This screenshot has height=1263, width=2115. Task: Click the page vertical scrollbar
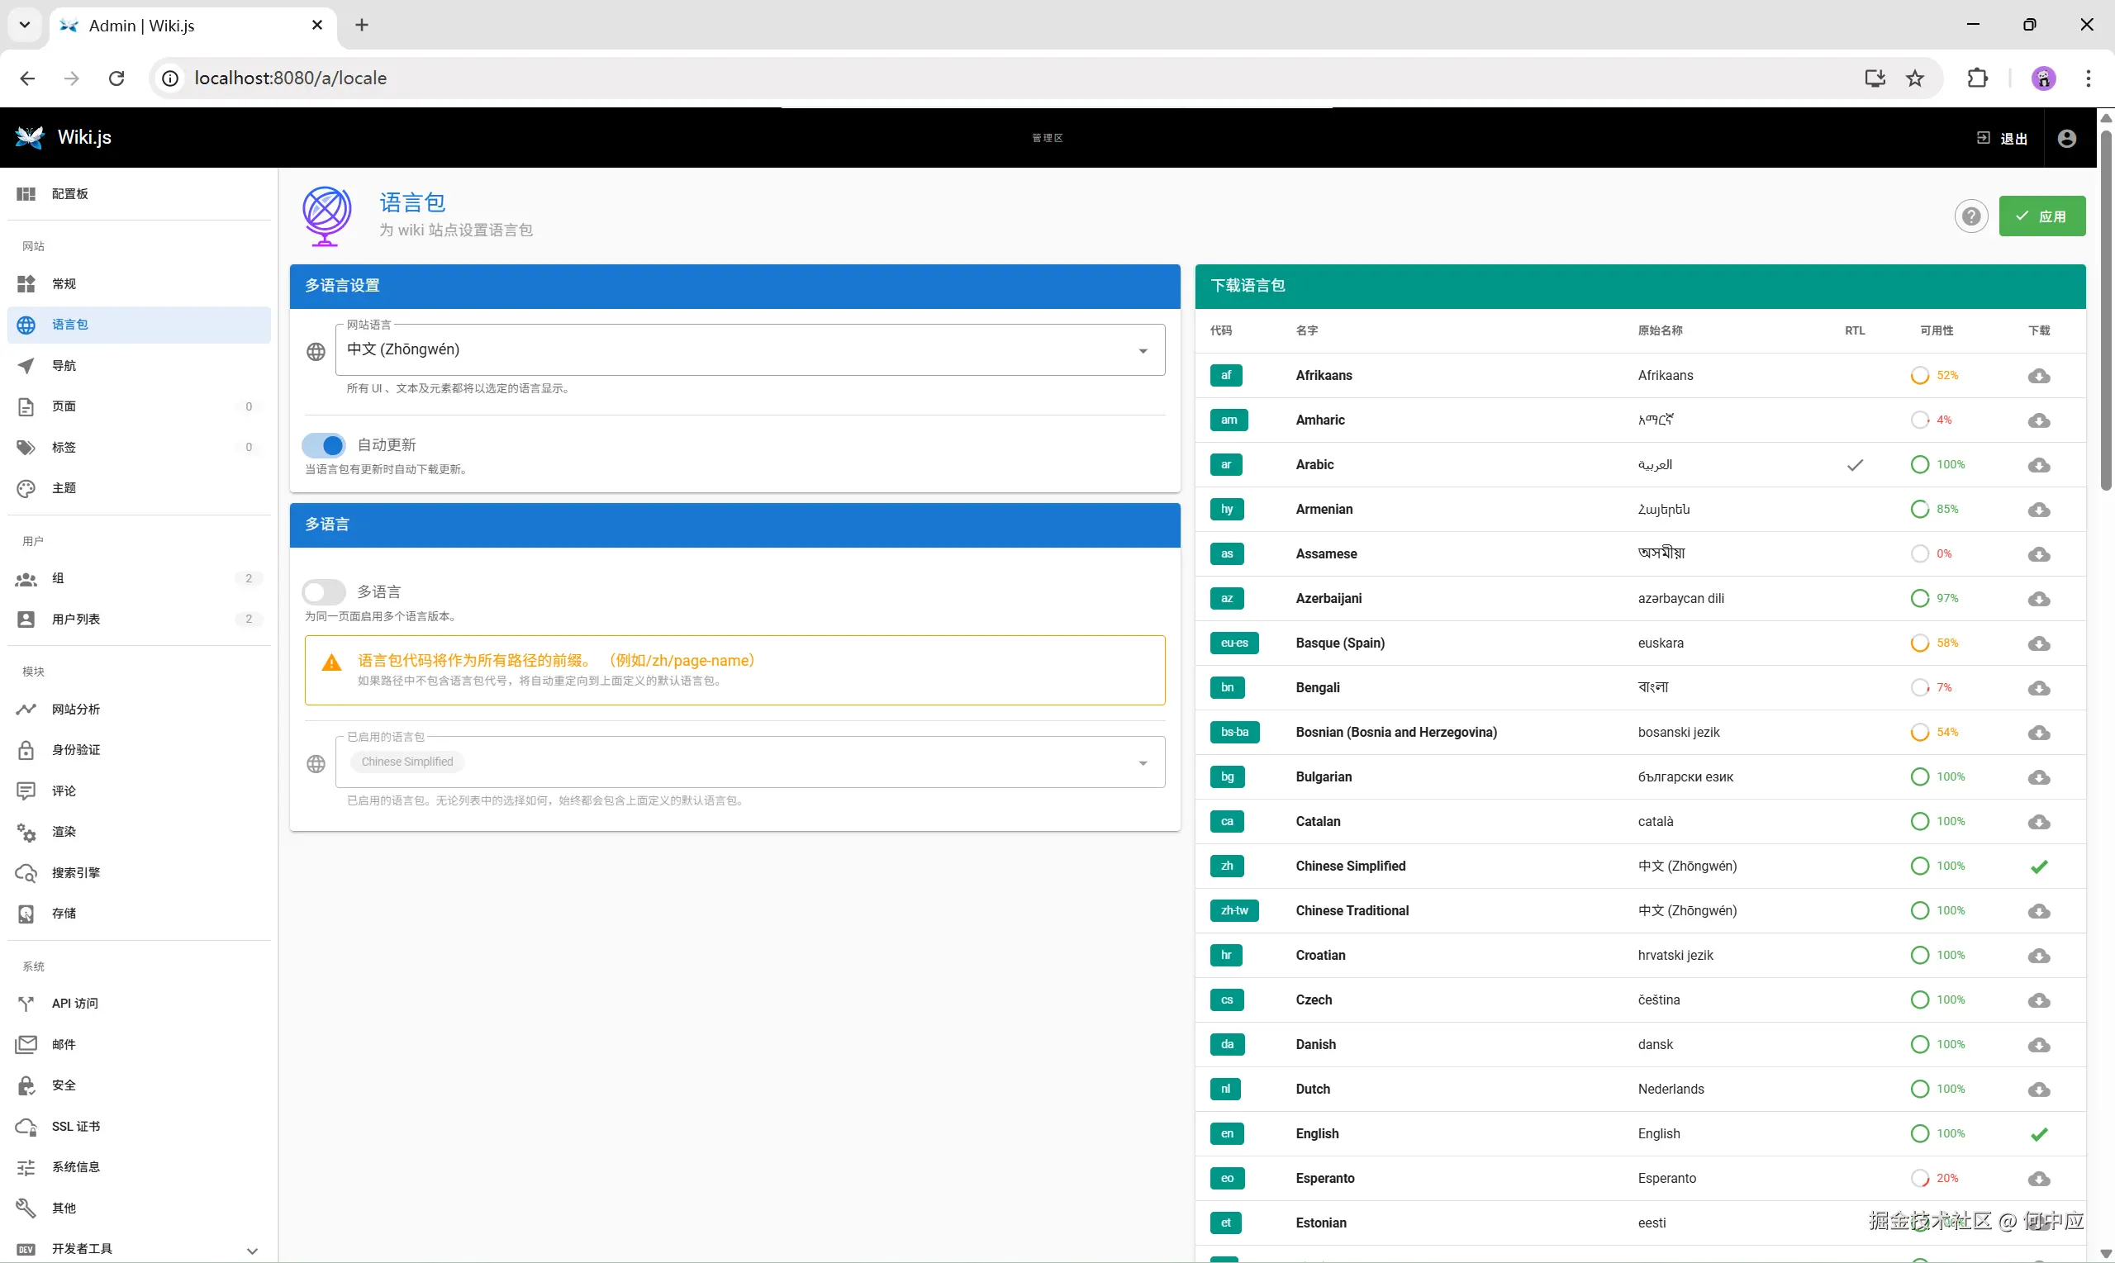tap(2106, 311)
